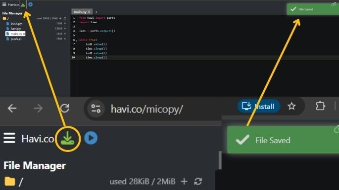Delete boot.py using its X icon
Image resolution: width=339 pixels, height=190 pixels.
[65, 23]
